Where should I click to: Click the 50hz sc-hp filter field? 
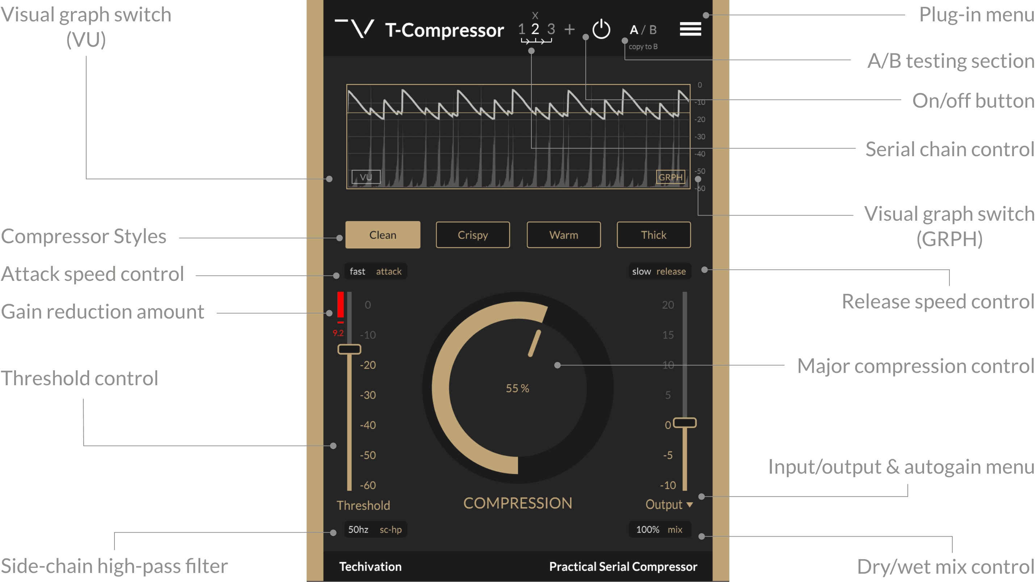(x=376, y=530)
